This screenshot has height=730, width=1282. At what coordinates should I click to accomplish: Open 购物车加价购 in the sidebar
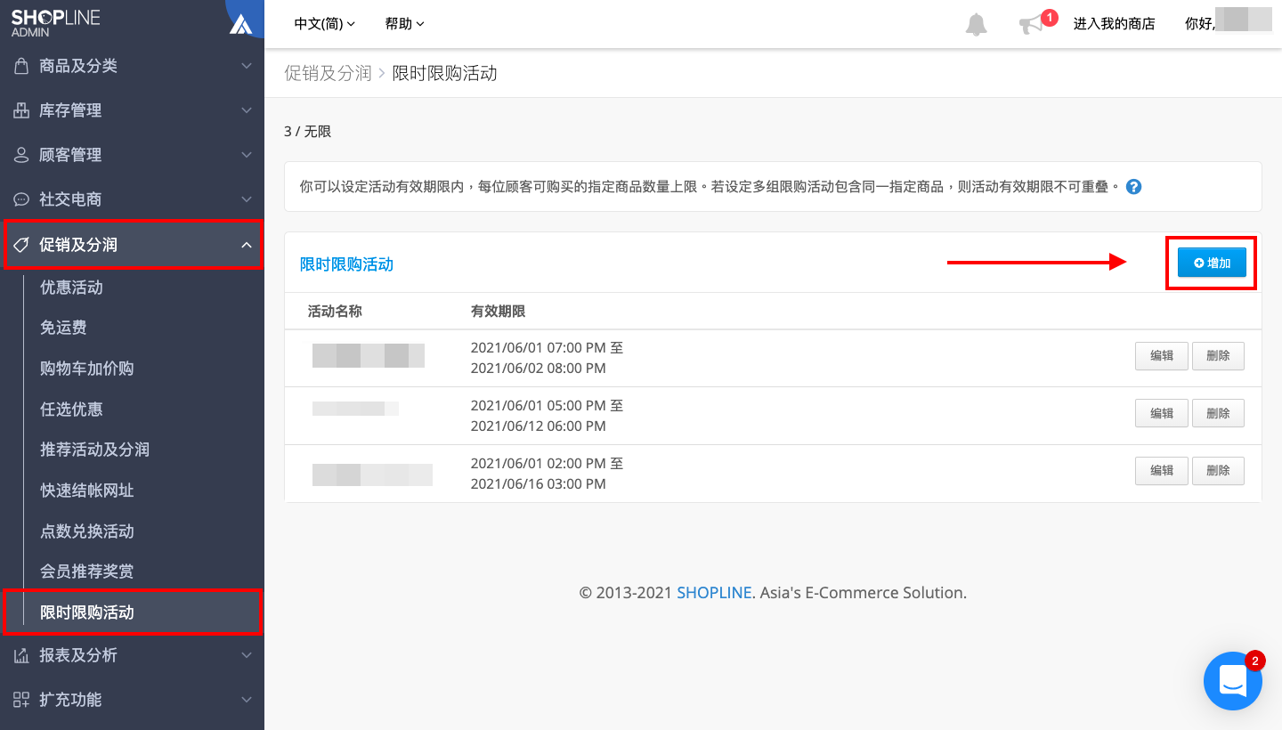[87, 369]
